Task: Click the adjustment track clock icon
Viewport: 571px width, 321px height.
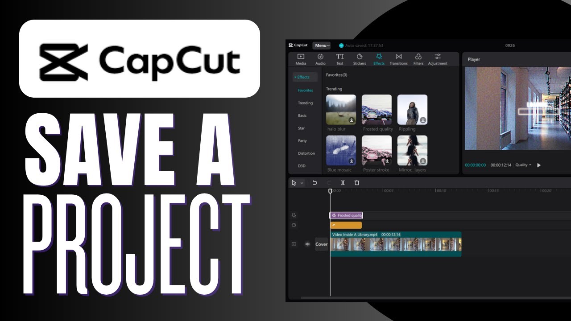Action: [x=294, y=225]
